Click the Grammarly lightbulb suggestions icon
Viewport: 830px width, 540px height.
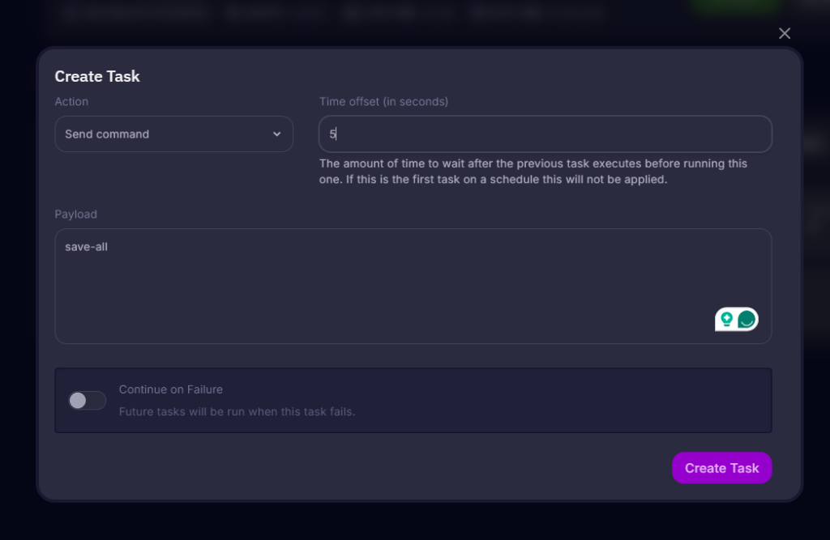726,320
